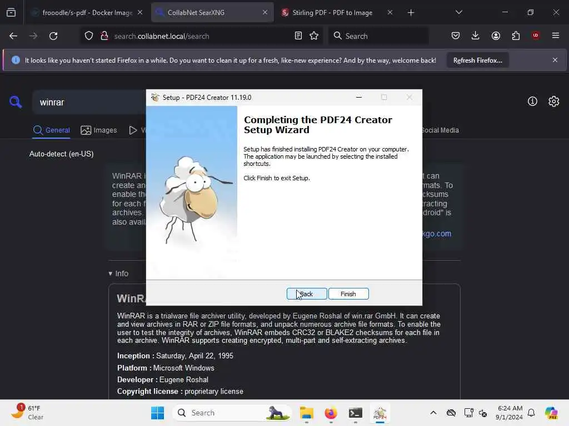Viewport: 569px width, 426px height.
Task: Go back to previous page
Action: pyautogui.click(x=13, y=36)
